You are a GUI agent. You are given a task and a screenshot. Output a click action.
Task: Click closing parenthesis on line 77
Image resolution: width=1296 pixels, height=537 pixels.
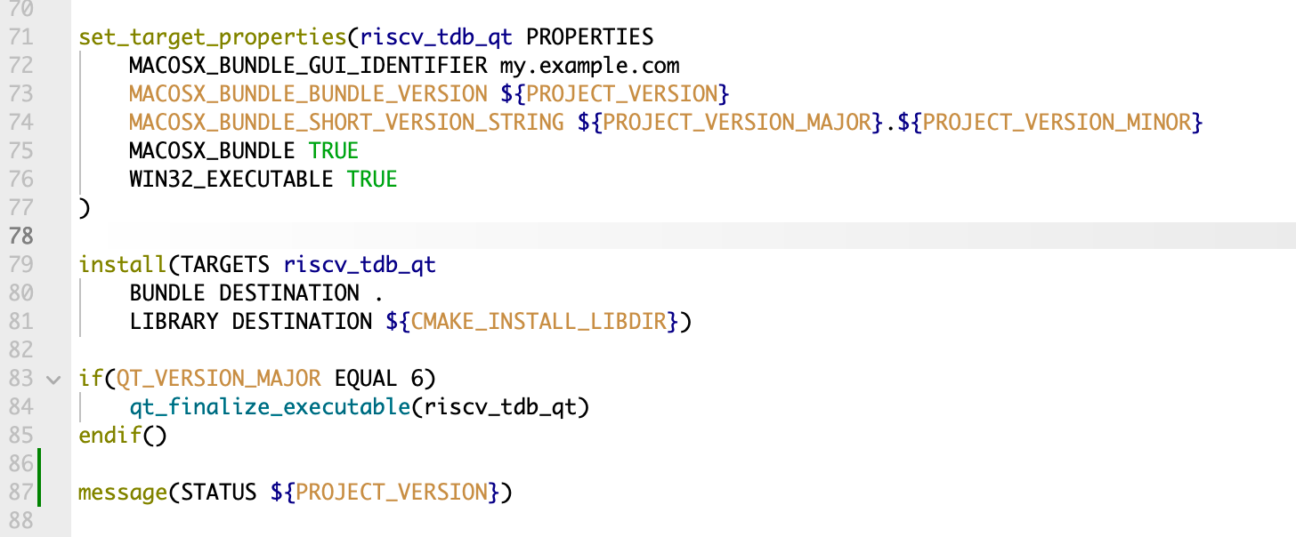point(85,208)
